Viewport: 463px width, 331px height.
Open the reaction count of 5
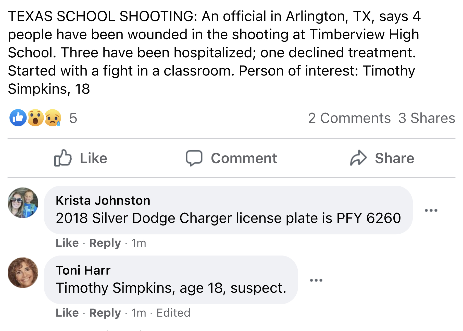73,118
